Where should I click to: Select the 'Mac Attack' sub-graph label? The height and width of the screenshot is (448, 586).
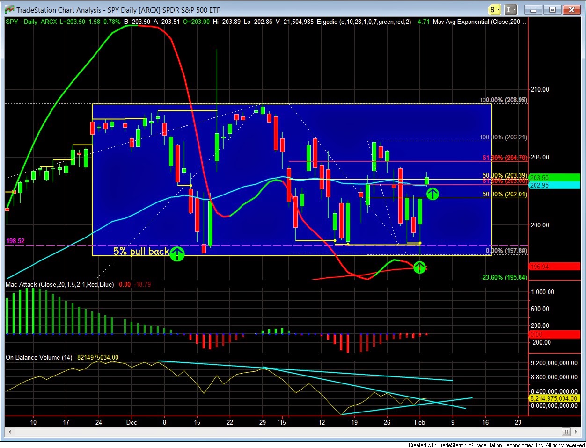pyautogui.click(x=59, y=284)
